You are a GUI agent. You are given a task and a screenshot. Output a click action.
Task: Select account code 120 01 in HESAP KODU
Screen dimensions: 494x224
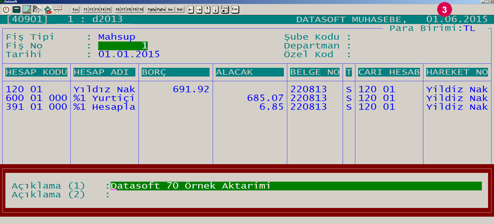coord(24,90)
